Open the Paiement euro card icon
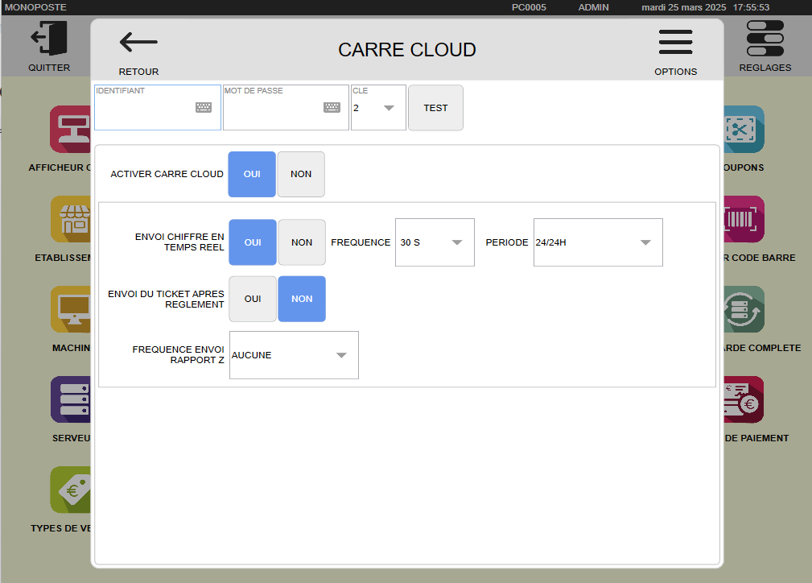 744,399
